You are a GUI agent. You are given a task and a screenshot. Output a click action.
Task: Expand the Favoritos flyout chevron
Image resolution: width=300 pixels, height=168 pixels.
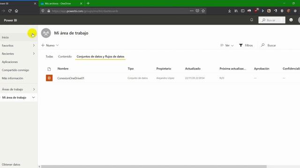click(34, 45)
